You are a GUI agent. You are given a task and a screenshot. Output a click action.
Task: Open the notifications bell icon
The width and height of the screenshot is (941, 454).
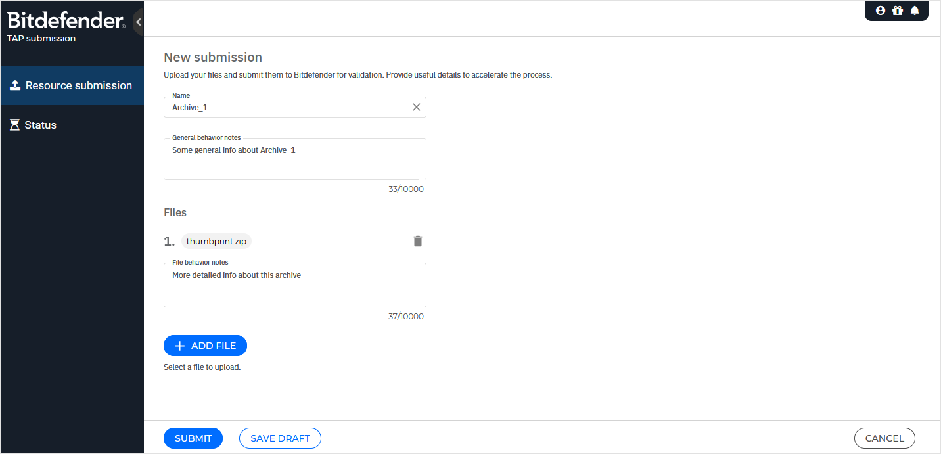pyautogui.click(x=915, y=11)
